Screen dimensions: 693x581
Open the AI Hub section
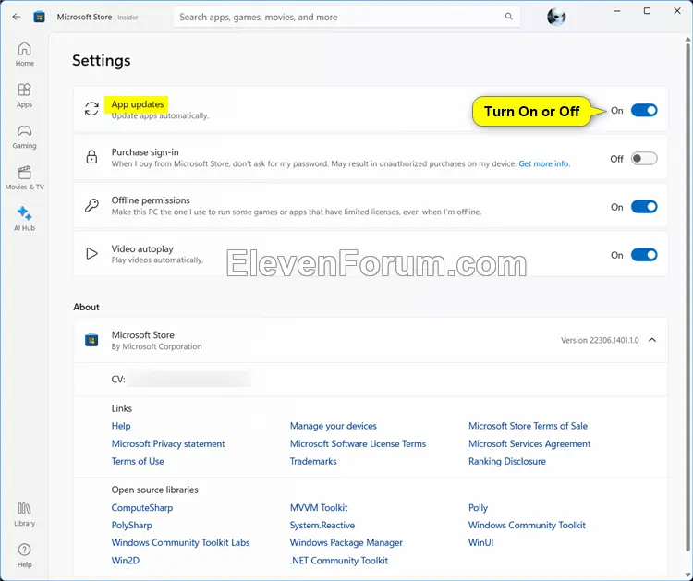24,218
